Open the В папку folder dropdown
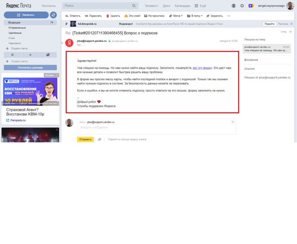 click(195, 16)
